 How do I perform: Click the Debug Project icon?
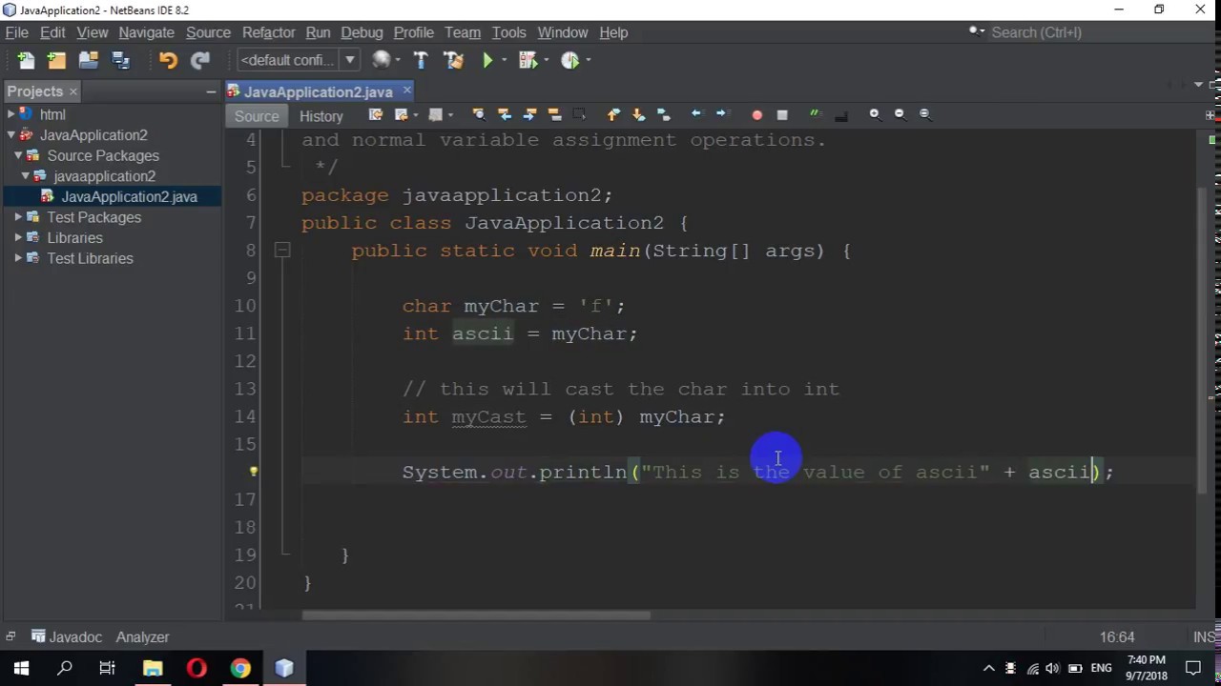click(x=528, y=60)
